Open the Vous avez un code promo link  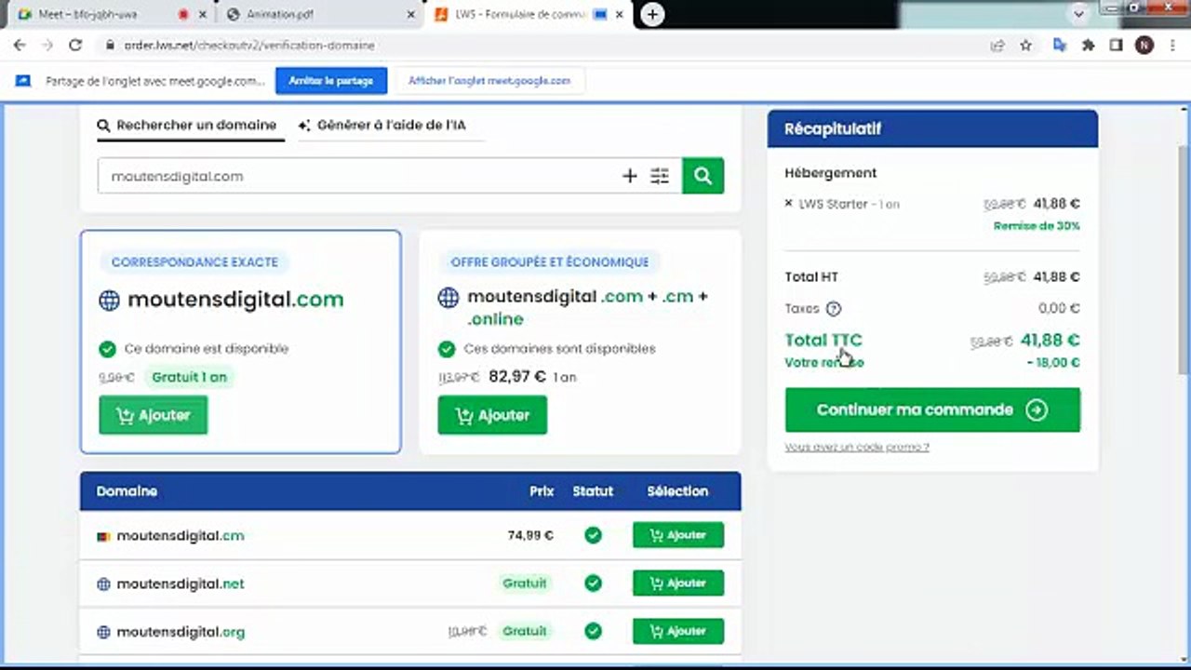click(x=857, y=448)
